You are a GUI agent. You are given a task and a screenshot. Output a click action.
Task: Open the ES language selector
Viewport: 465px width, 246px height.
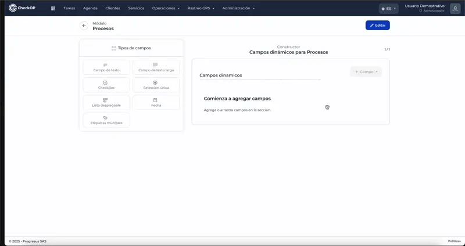tap(388, 9)
